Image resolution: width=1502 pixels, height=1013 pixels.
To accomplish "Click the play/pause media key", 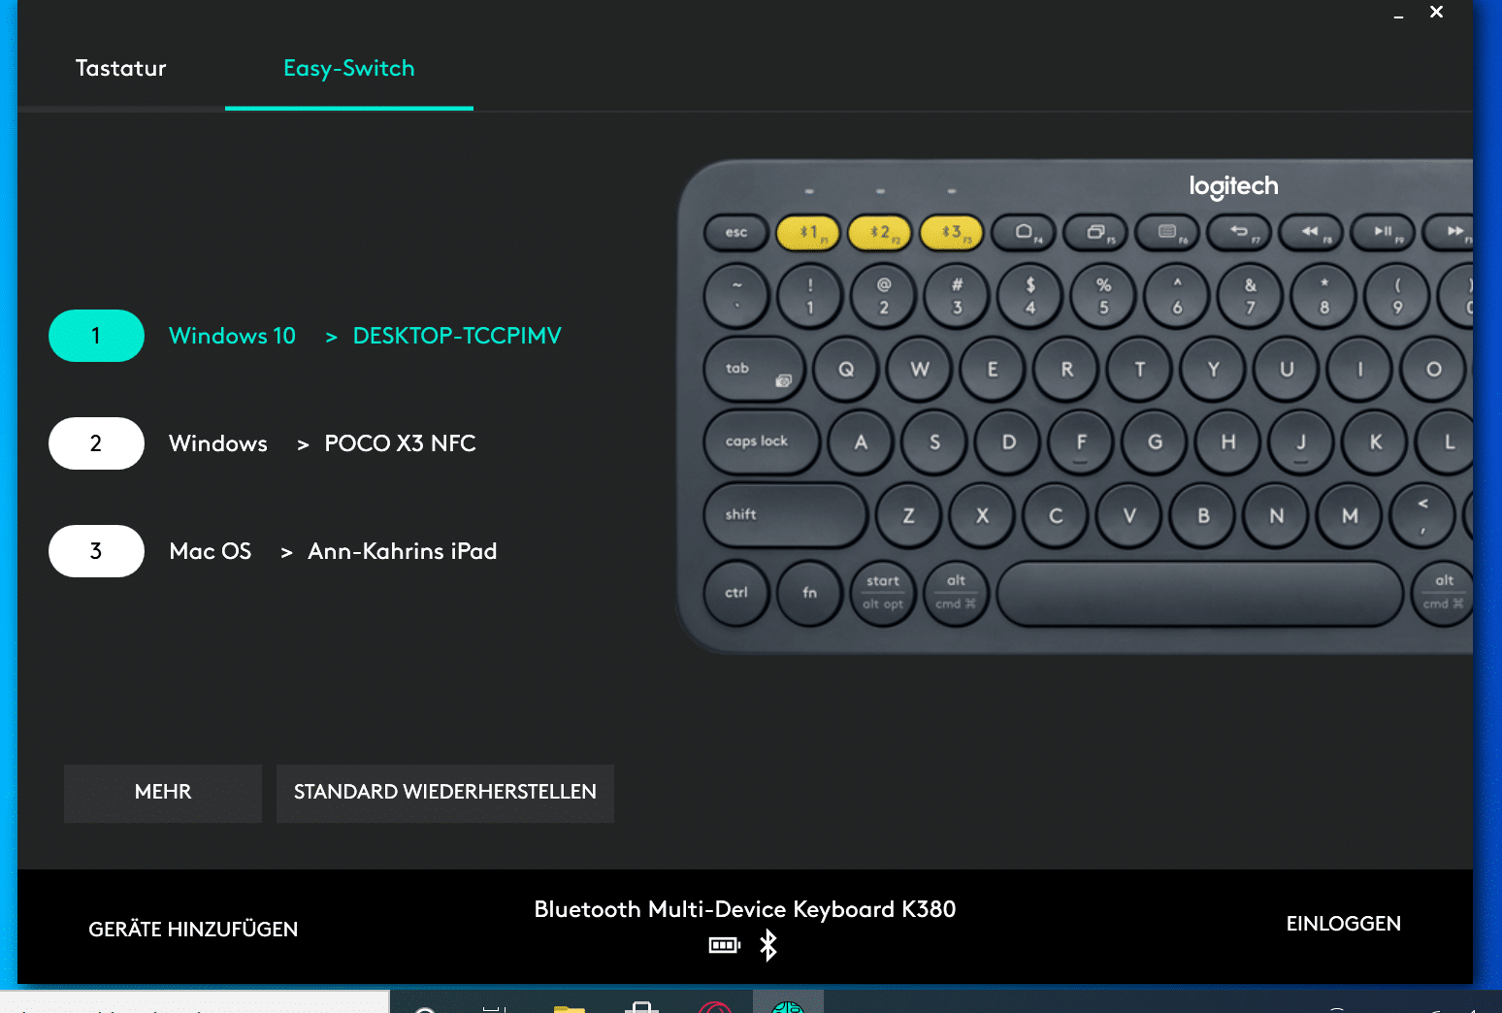I will coord(1383,233).
